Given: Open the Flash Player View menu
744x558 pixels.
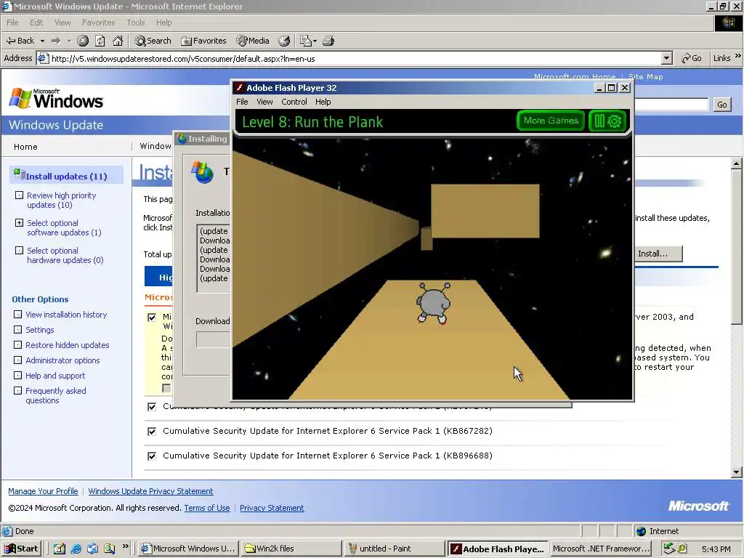Looking at the screenshot, I should pos(264,102).
